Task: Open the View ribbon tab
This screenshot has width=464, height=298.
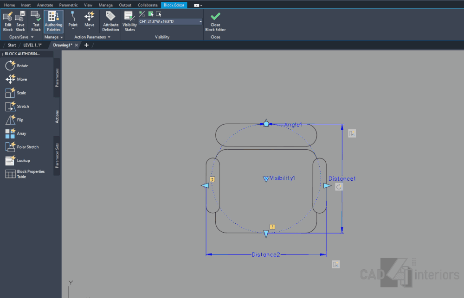Action: pos(88,5)
